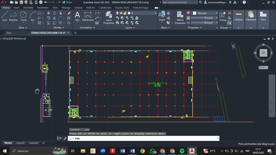Toggle layer on/off lightbulb in layer dropdown

[x=117, y=13]
